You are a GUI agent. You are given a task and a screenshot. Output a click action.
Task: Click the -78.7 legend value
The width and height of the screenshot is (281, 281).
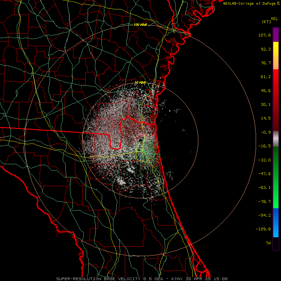(x=264, y=202)
